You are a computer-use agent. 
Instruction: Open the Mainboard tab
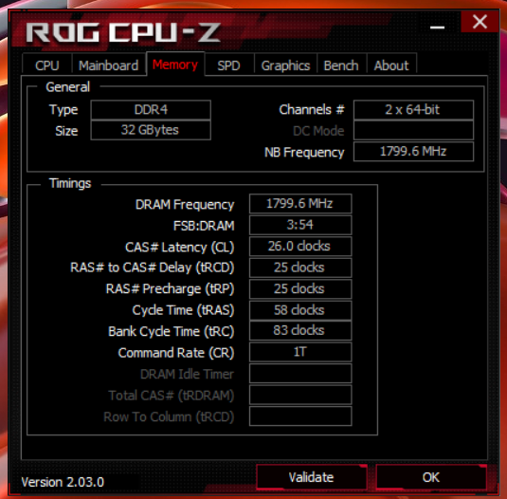[x=109, y=65]
